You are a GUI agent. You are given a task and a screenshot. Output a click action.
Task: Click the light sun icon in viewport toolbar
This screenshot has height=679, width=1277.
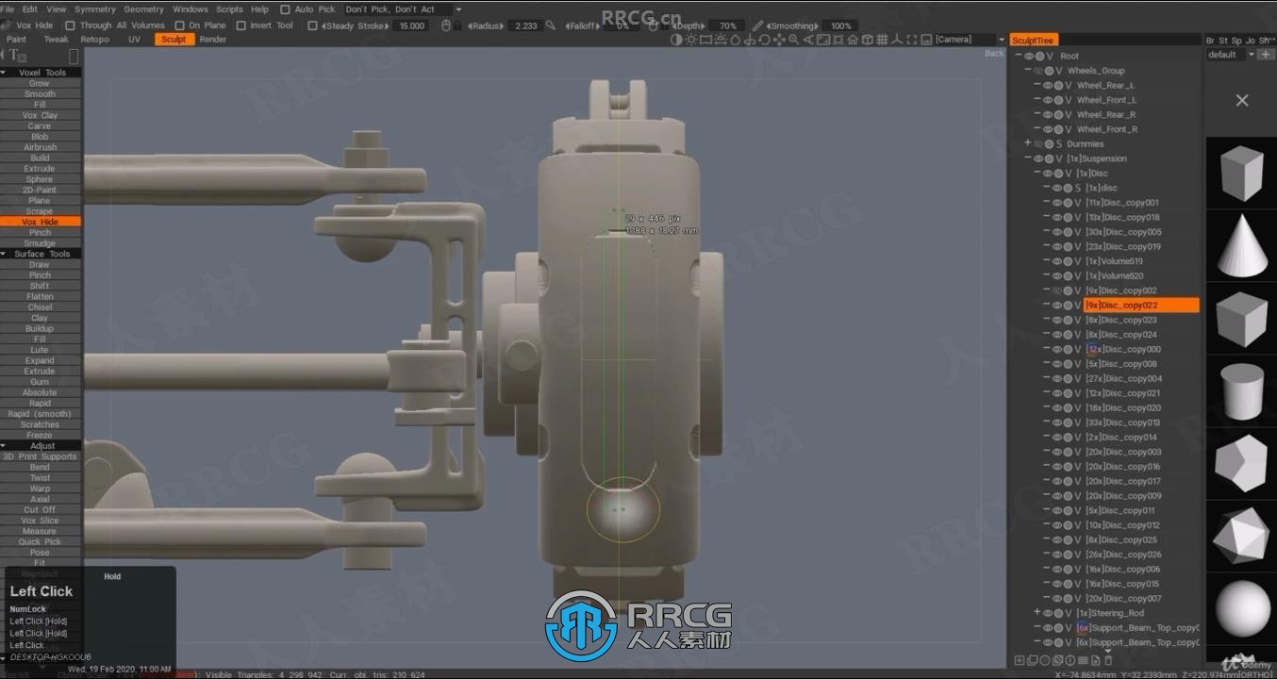pos(691,40)
